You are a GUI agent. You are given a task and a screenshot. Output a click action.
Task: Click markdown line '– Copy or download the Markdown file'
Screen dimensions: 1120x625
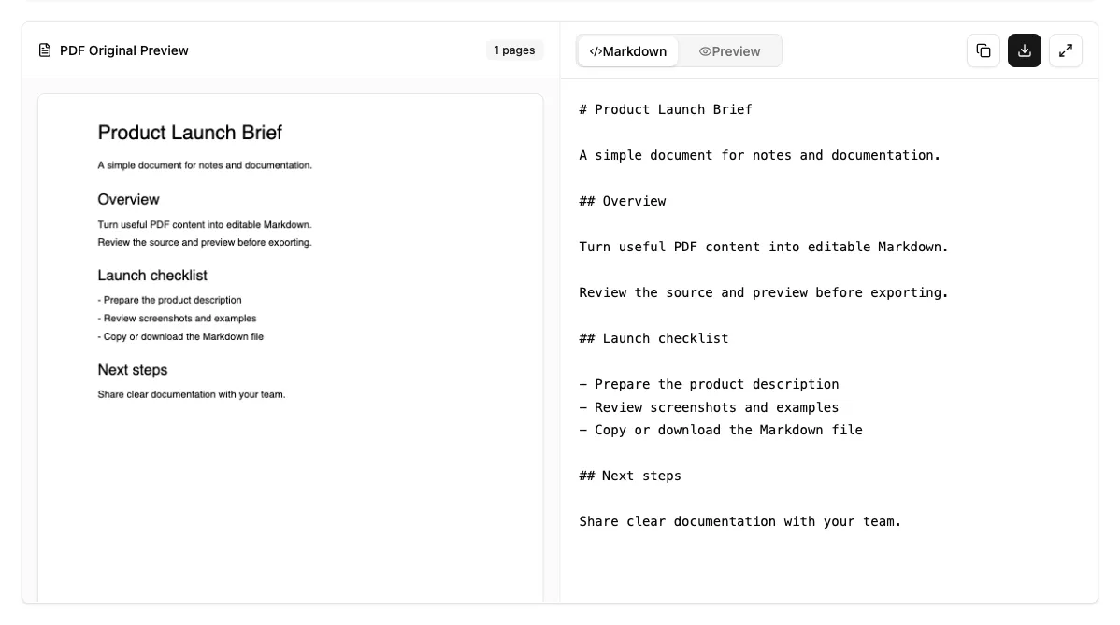[721, 431]
